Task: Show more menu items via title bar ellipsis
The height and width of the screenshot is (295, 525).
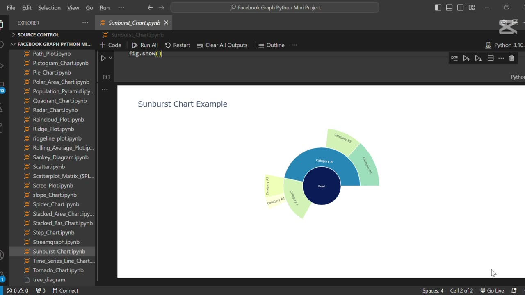Action: 121,7
